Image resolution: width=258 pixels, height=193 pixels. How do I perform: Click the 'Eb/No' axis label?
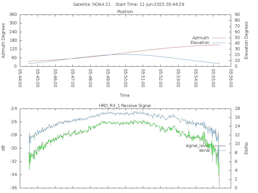246,148
